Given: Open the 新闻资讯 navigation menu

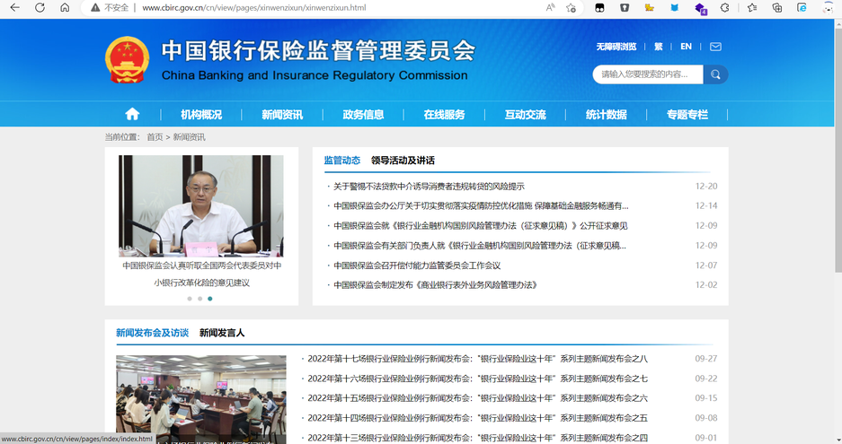Looking at the screenshot, I should coord(282,114).
